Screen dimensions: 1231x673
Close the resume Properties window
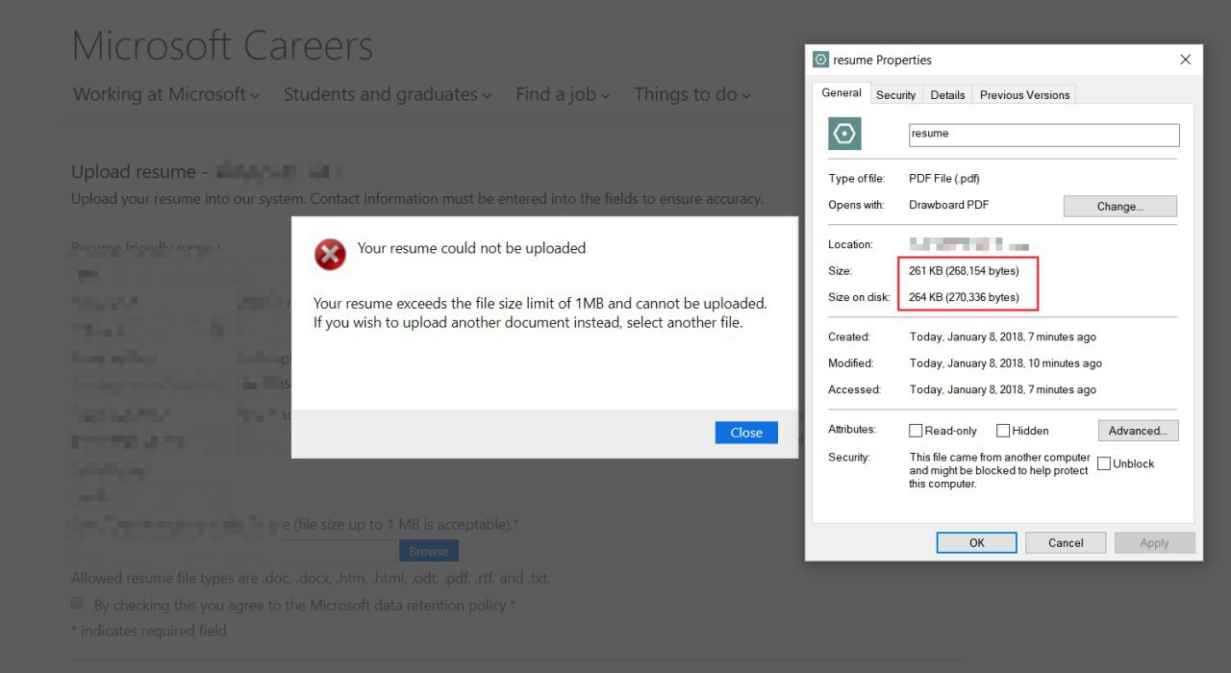(x=1185, y=60)
